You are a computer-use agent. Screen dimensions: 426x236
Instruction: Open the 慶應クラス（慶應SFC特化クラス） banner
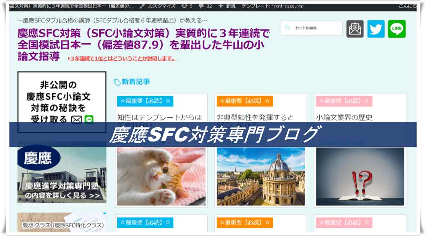click(x=62, y=223)
